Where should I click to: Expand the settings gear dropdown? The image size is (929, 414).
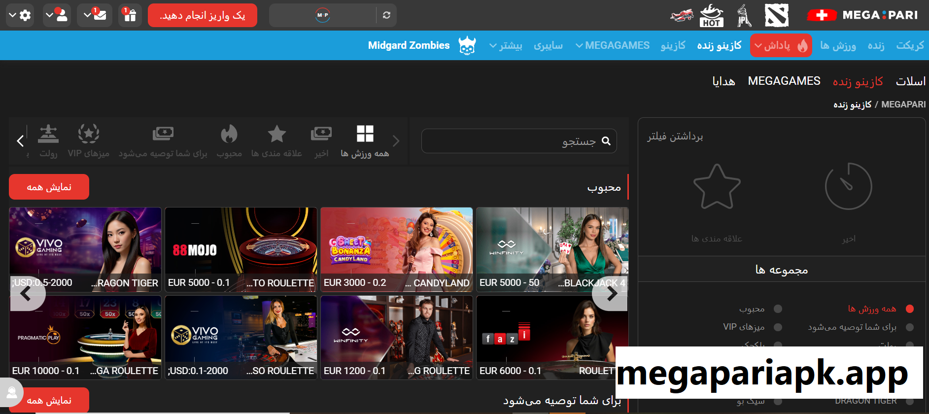pos(20,15)
